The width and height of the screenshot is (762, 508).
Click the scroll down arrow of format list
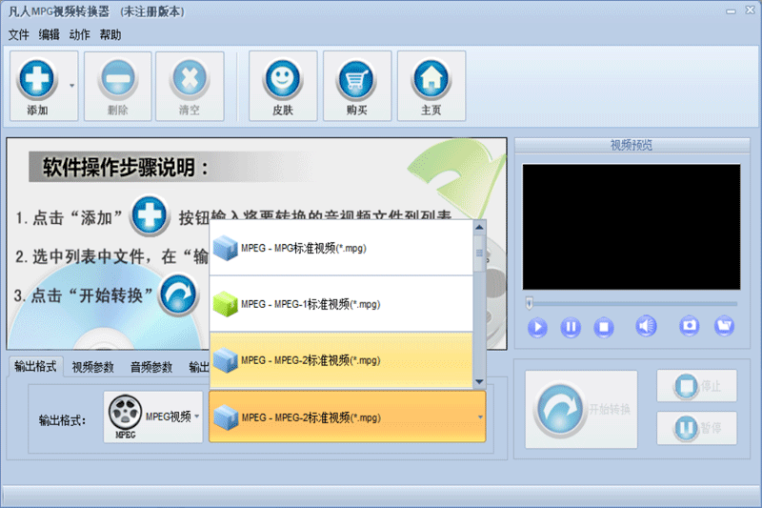(479, 381)
